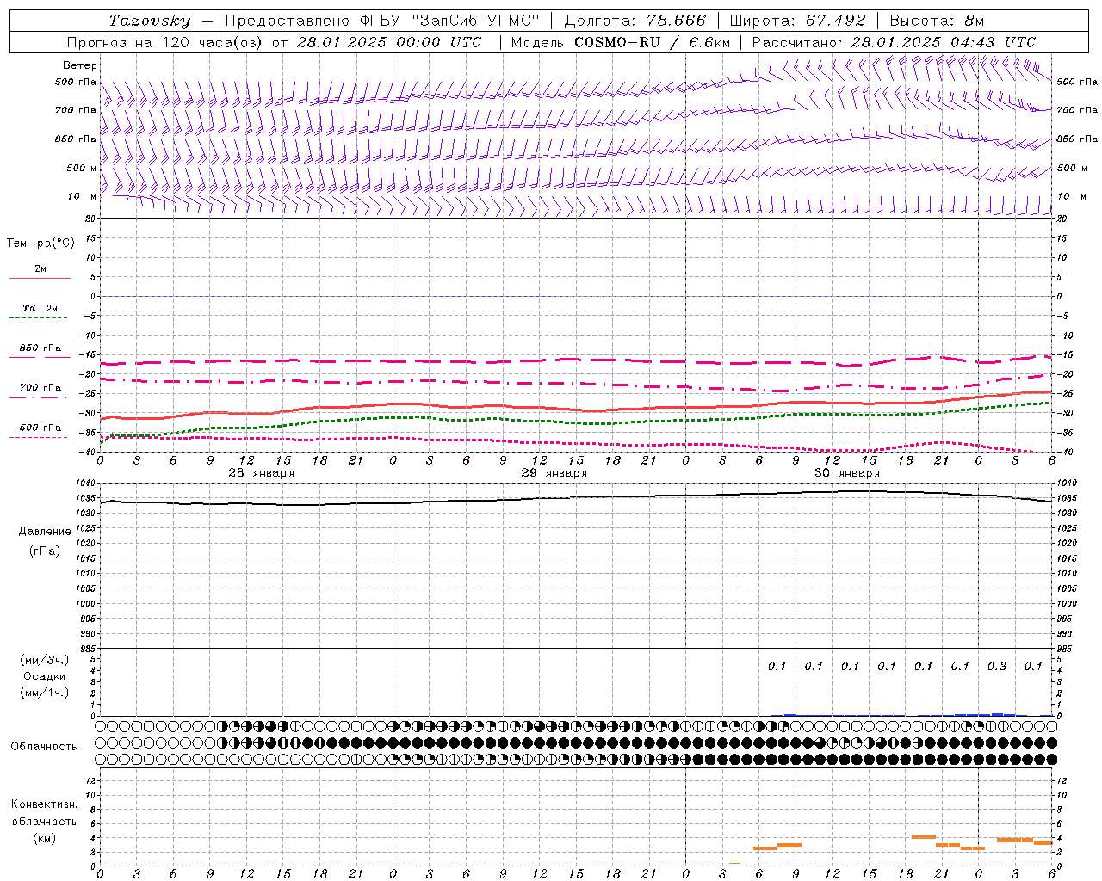Image resolution: width=1102 pixels, height=881 pixels.
Task: Click the '(мм/3ч.)' precipitation unit label
Action: click(x=45, y=660)
